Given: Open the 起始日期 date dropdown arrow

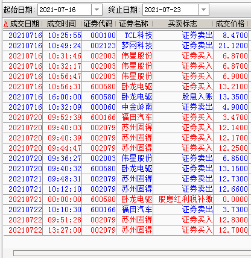Looking at the screenshot, I should click(97, 10).
